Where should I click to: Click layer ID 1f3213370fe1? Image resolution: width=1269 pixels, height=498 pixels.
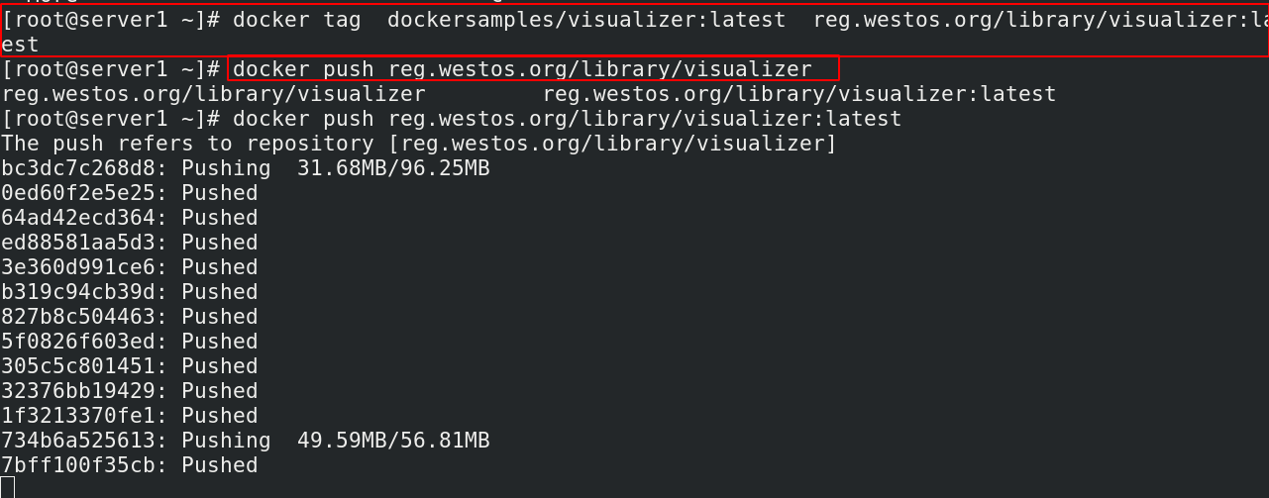78,416
